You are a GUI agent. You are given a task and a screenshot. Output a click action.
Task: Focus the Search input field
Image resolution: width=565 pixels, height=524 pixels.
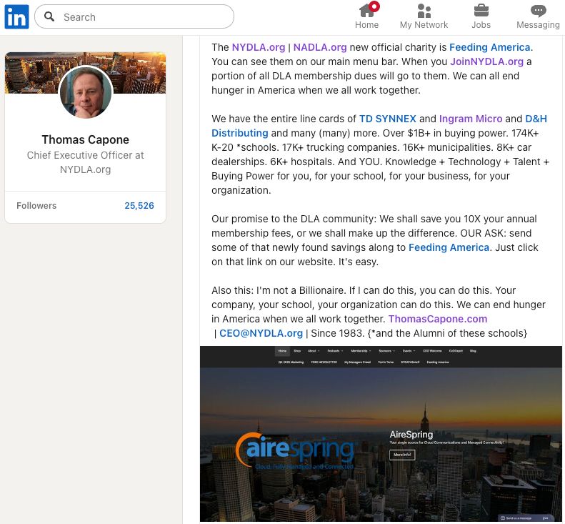point(134,16)
